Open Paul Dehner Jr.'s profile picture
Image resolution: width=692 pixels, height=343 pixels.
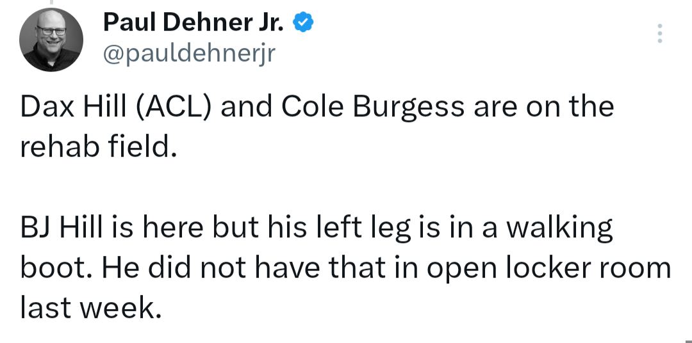click(51, 40)
